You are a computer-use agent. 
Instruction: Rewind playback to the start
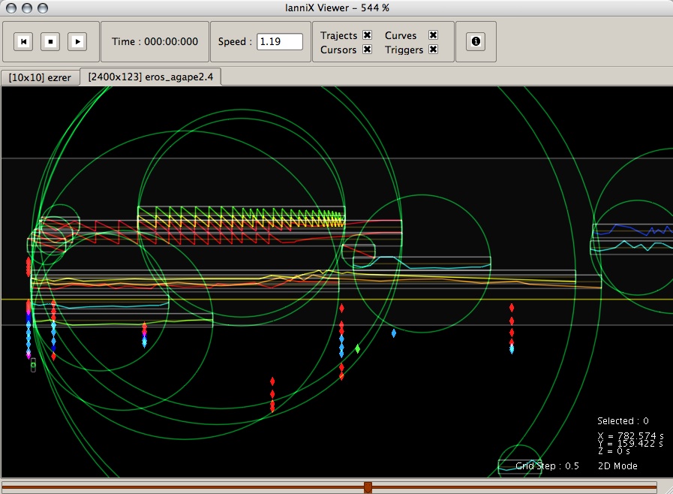tap(23, 42)
